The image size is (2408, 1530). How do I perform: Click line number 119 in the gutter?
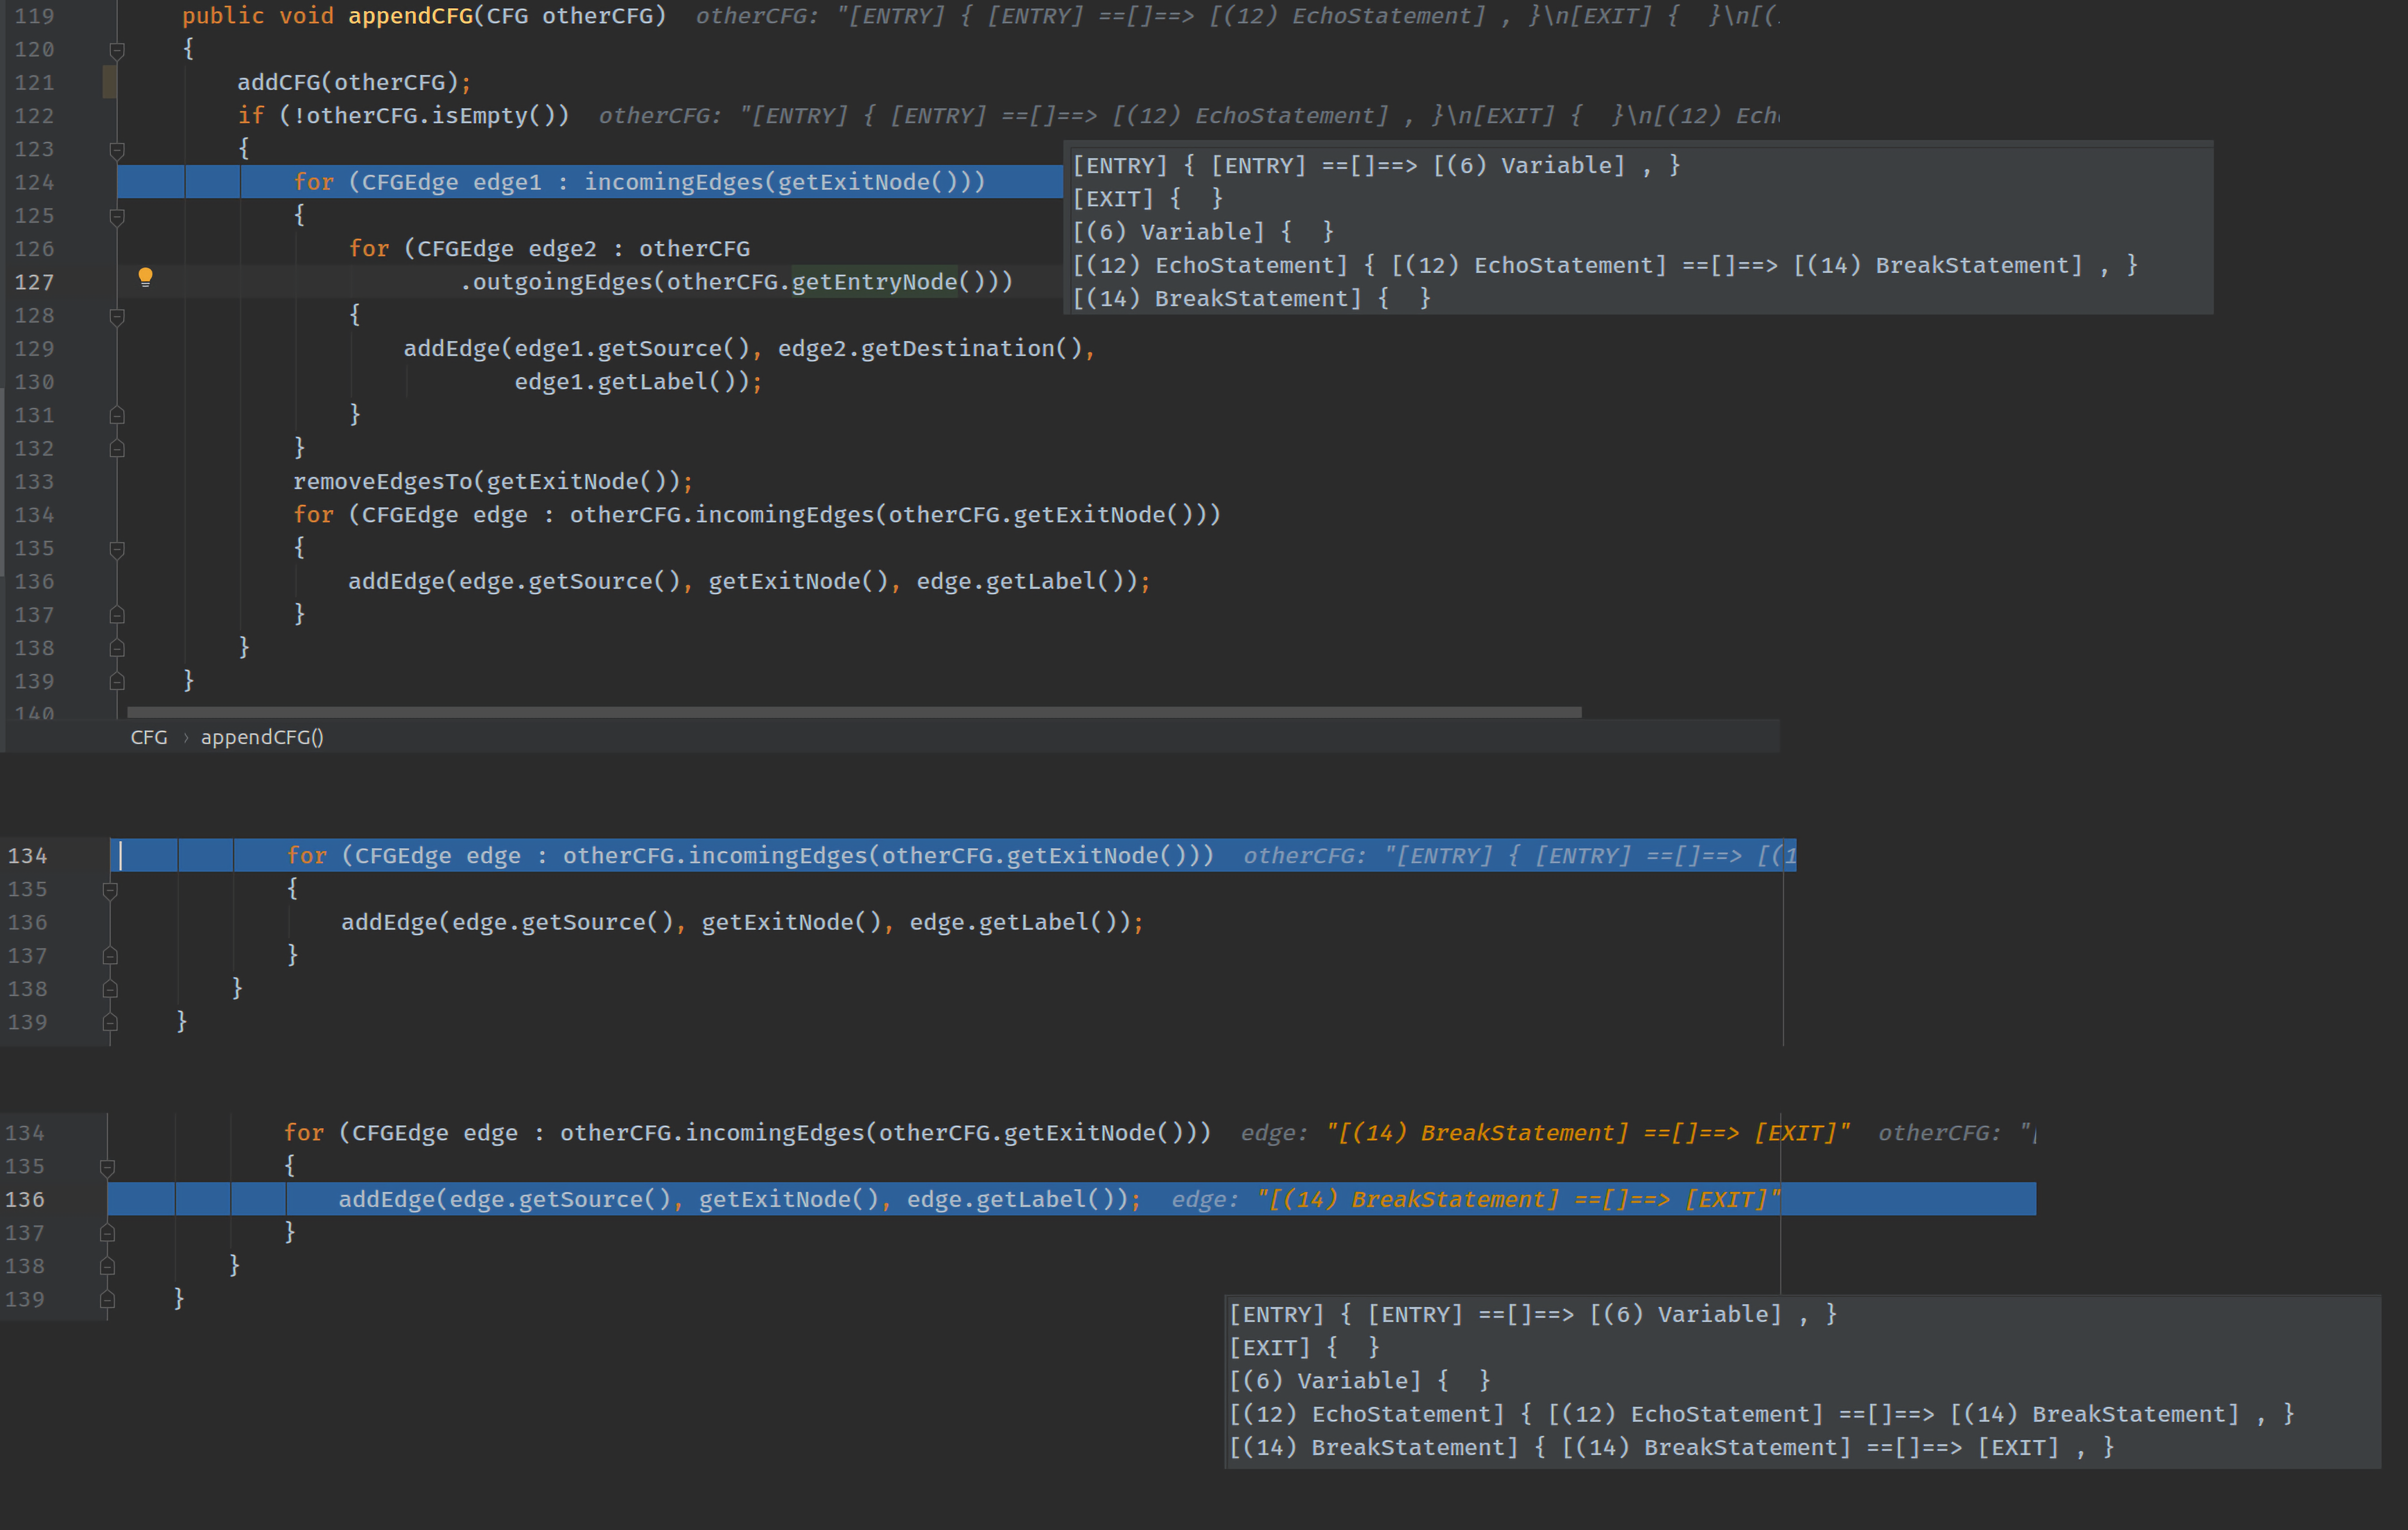[x=34, y=16]
